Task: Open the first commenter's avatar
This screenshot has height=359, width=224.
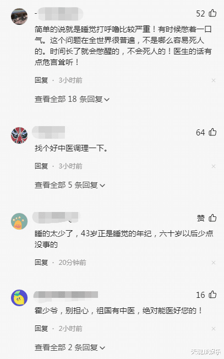Action: [19, 17]
